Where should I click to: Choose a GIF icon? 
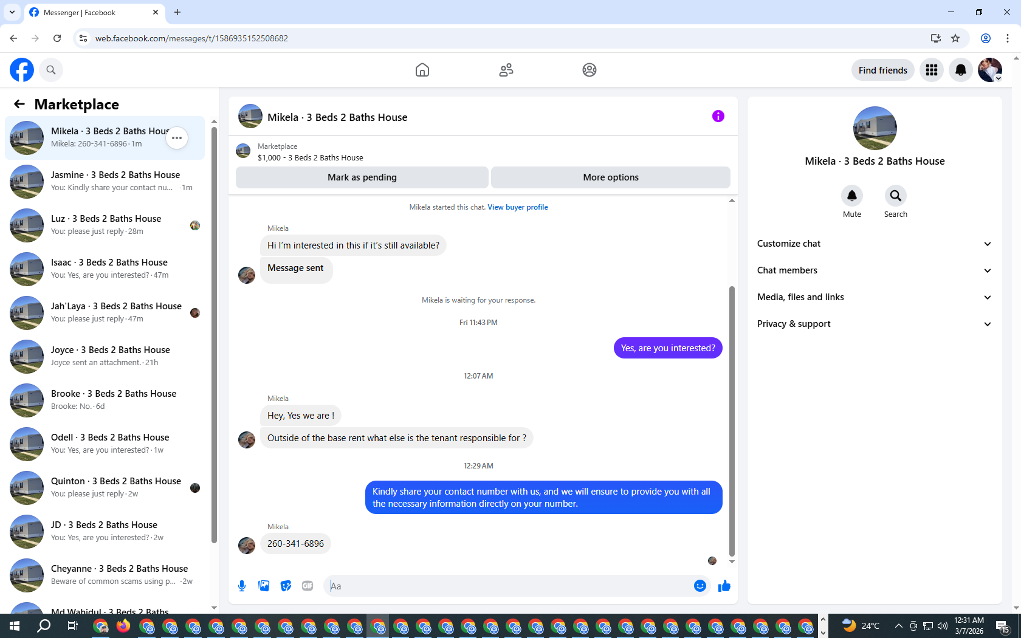308,586
